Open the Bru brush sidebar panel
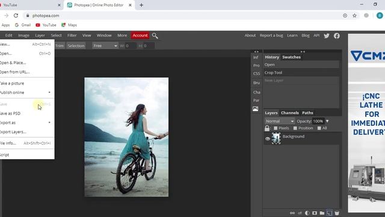The width and height of the screenshot is (385, 217). 256,83
